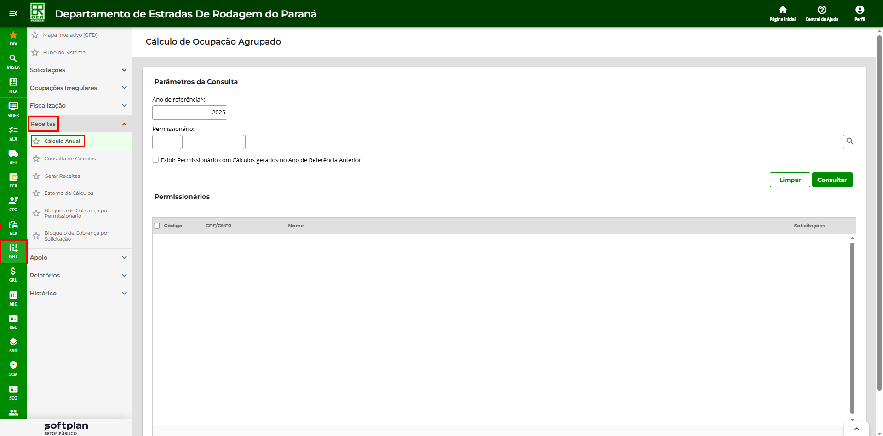Open the GRU dollar module
Viewport: 883px width, 436px height.
(13, 274)
